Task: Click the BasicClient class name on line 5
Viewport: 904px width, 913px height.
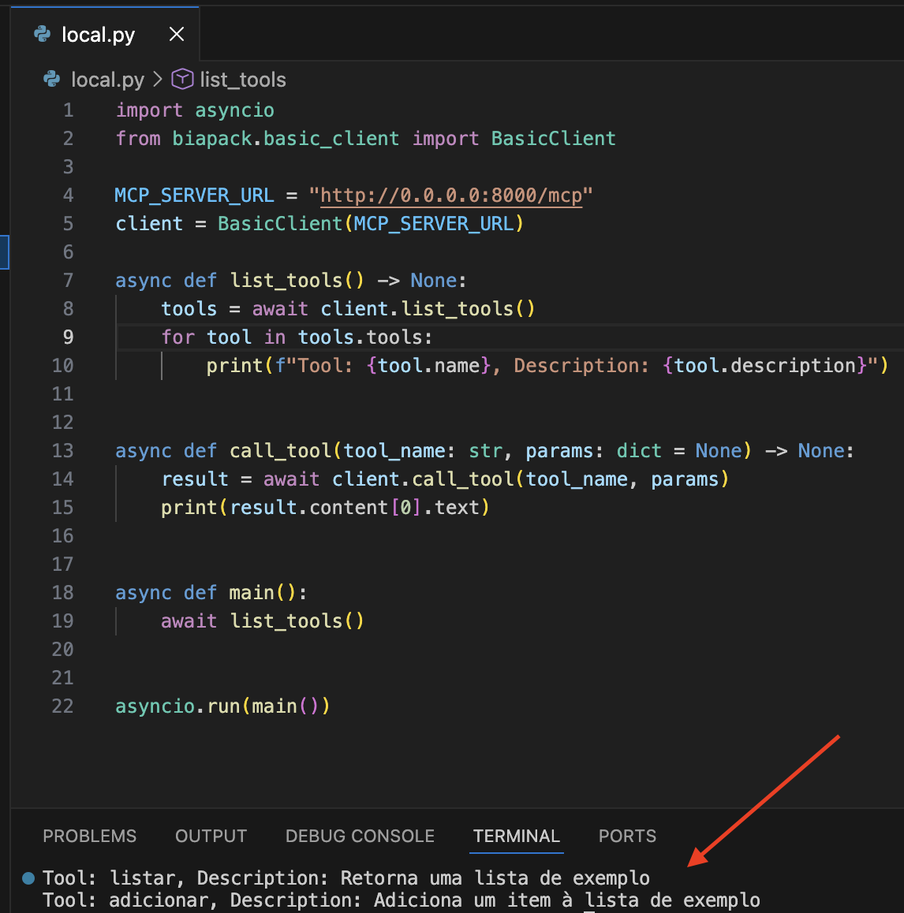Action: click(279, 224)
